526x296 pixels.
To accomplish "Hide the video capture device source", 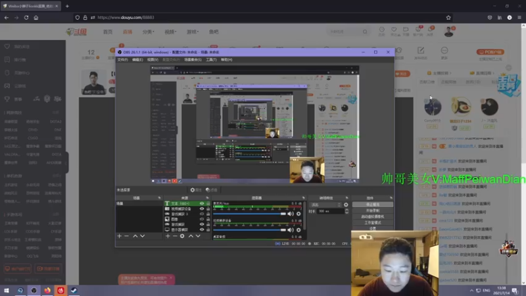I will [x=202, y=209].
